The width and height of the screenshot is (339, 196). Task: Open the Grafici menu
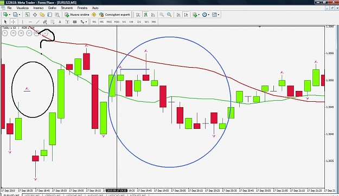pos(52,8)
